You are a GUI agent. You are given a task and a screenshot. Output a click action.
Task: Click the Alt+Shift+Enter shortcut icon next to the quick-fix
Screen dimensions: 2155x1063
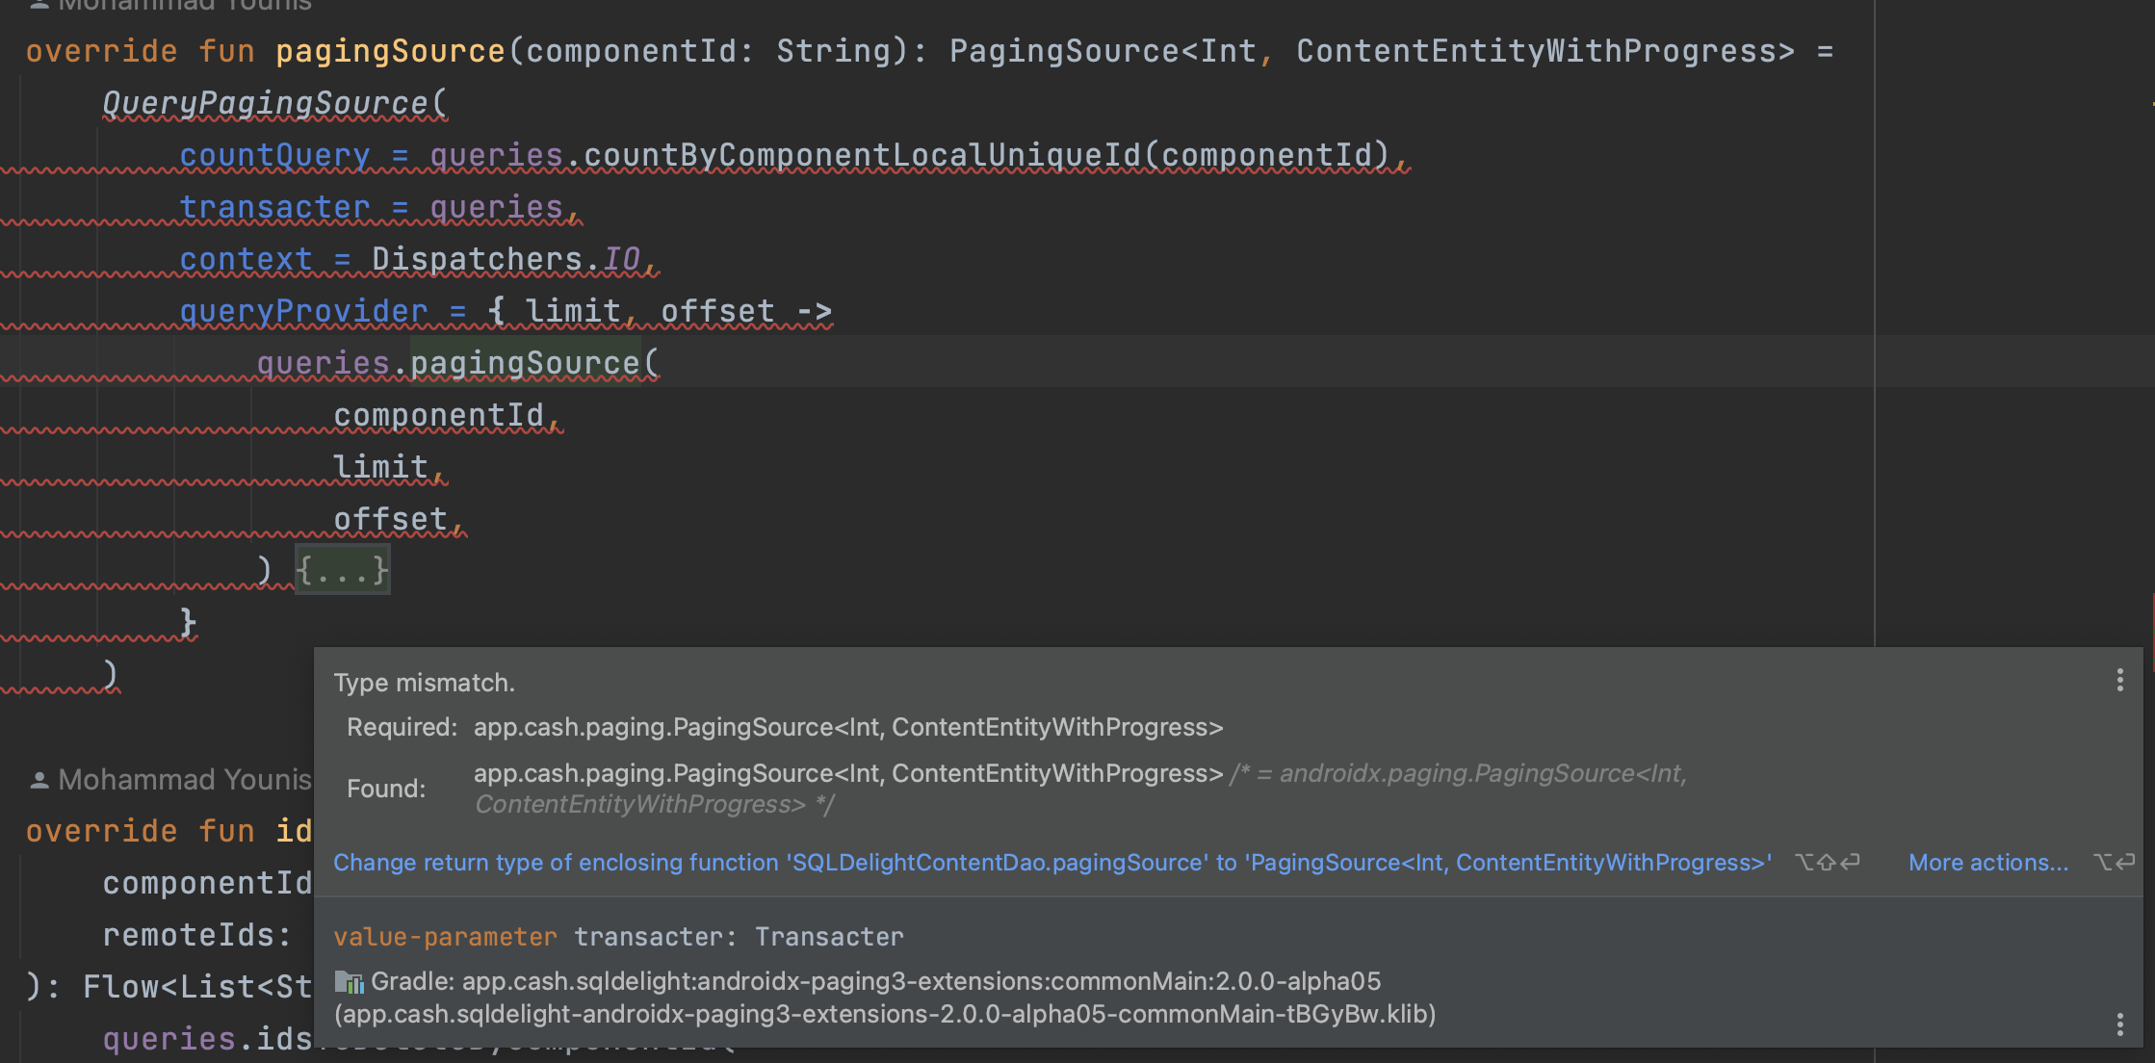point(1827,862)
